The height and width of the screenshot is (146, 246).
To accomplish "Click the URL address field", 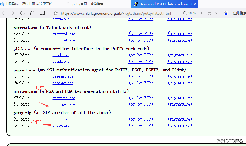I will tap(116, 13).
